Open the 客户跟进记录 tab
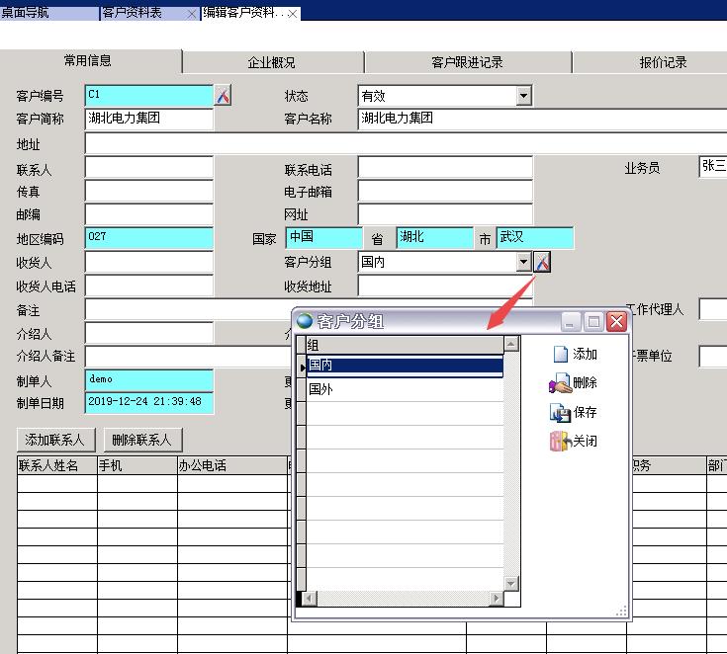The image size is (727, 654). [467, 62]
